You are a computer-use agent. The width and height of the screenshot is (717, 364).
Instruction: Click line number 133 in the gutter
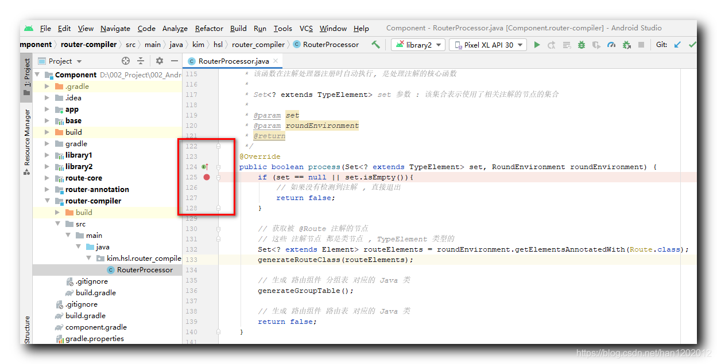191,260
